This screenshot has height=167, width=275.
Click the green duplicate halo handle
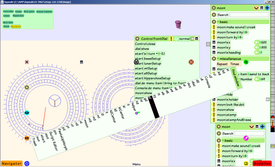[246, 62]
